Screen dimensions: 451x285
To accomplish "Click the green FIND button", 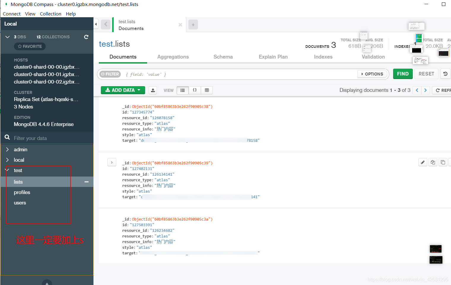I will (x=403, y=74).
